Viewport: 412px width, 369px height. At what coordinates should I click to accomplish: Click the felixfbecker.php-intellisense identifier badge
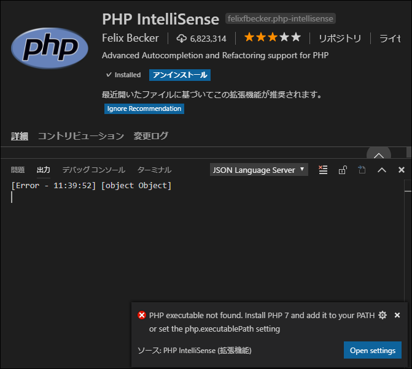pos(281,18)
